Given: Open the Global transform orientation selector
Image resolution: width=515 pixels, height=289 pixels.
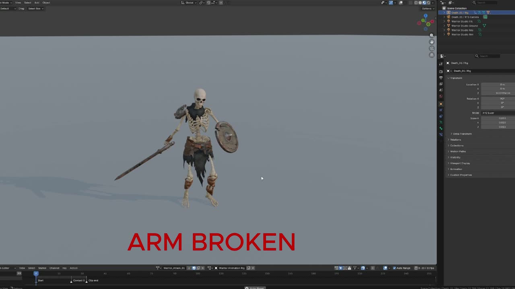Looking at the screenshot, I should (x=189, y=3).
